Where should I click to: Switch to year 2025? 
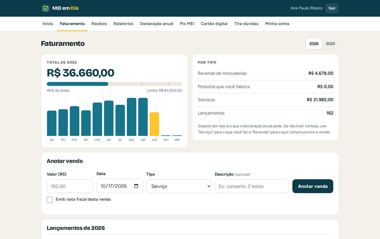[x=330, y=44]
